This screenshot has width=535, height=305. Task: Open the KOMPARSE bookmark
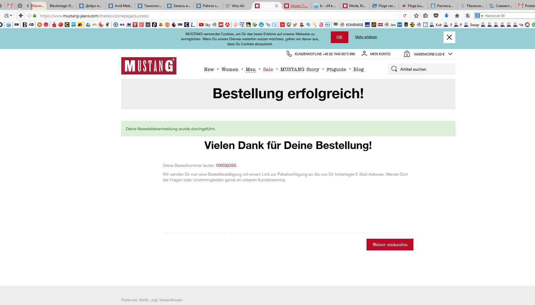pyautogui.click(x=351, y=25)
